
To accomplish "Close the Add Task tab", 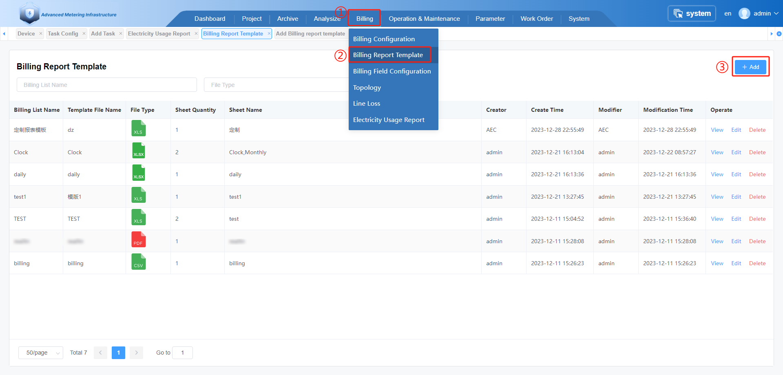I will tap(121, 33).
